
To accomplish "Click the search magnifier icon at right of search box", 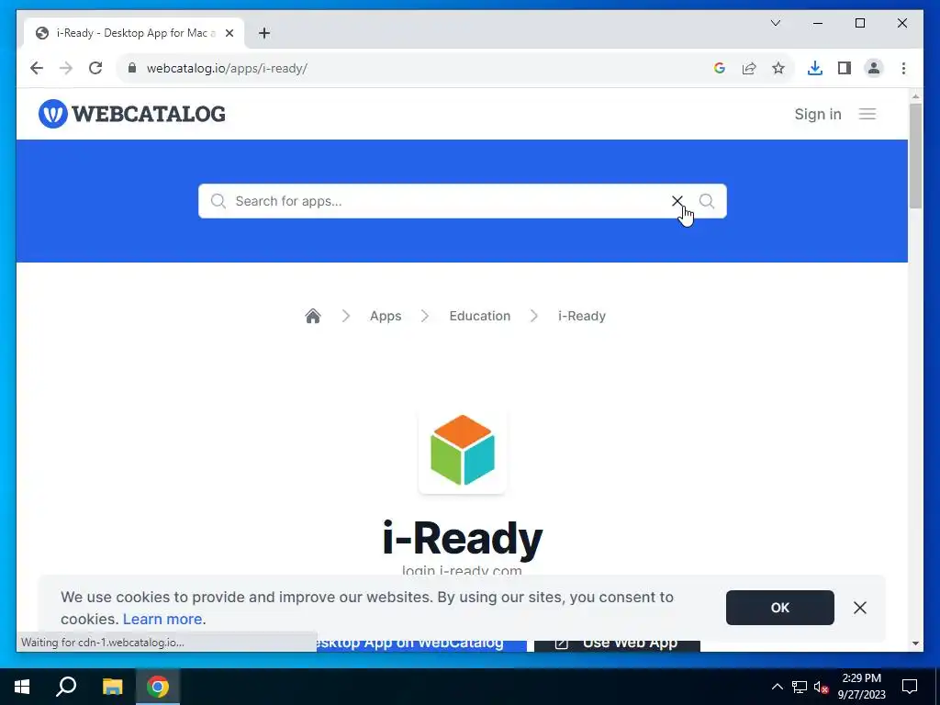I will pyautogui.click(x=707, y=201).
